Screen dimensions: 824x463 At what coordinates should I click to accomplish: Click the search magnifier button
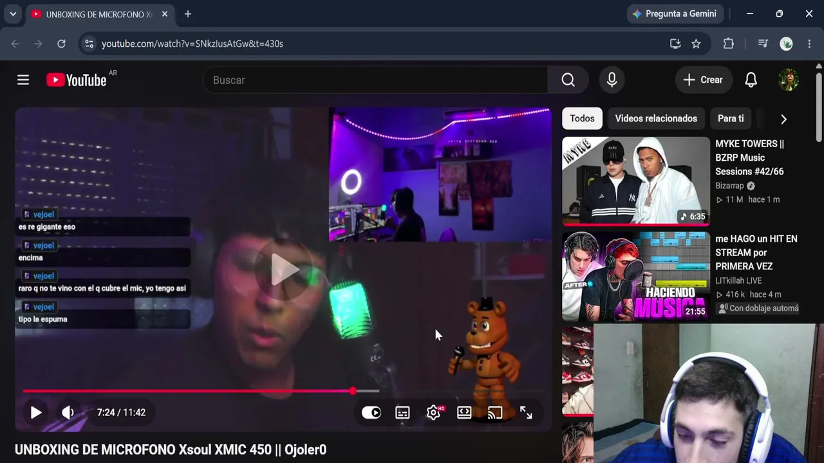(x=568, y=80)
